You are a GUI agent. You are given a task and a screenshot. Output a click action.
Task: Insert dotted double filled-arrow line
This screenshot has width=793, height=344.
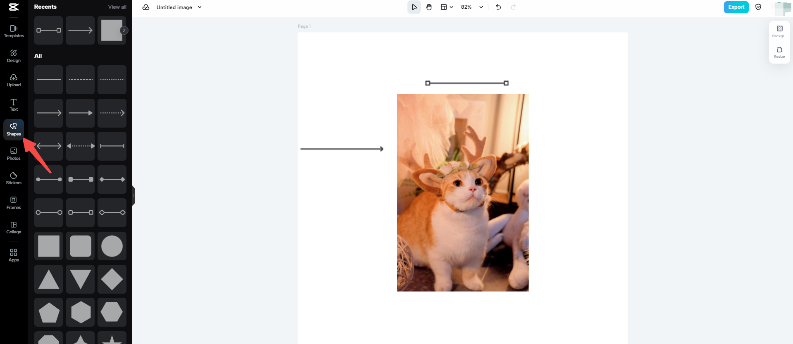tap(80, 146)
